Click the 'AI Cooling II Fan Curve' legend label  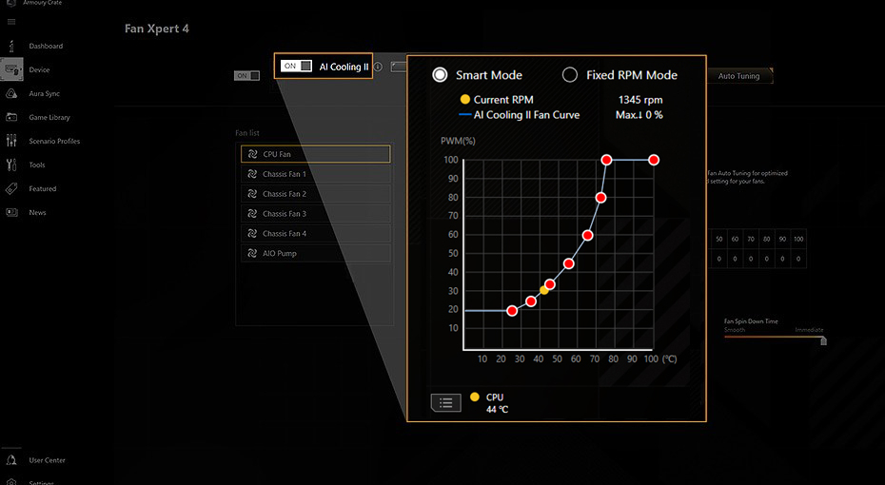[x=526, y=115]
